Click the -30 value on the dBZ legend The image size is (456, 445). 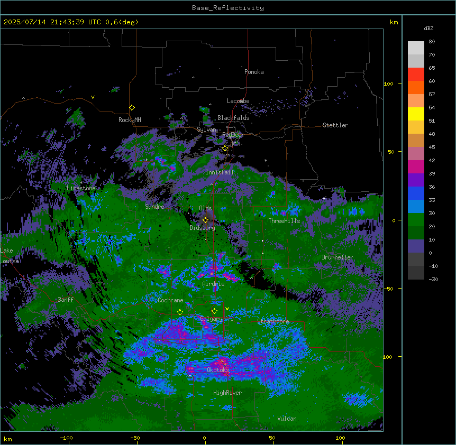tap(433, 279)
